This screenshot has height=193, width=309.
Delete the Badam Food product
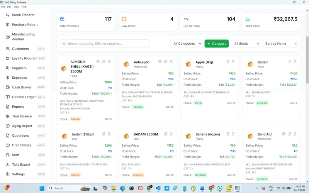click(295, 62)
